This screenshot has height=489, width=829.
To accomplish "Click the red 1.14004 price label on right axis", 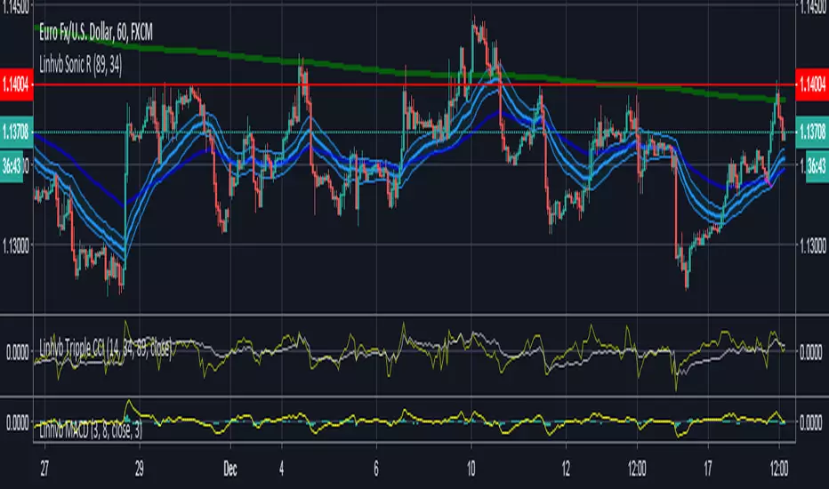I will [x=811, y=84].
